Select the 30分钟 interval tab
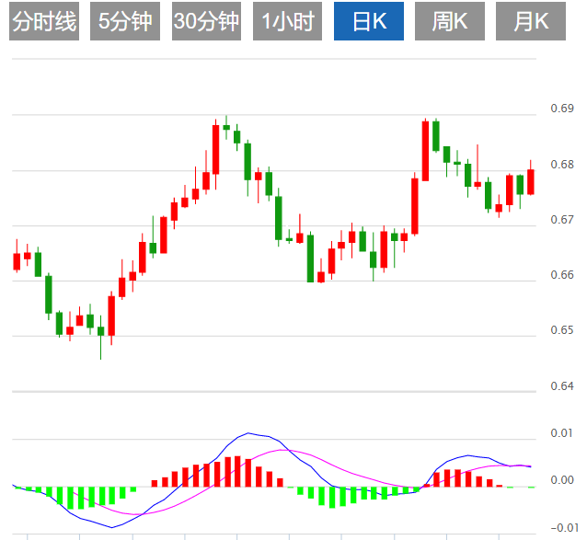 206,21
